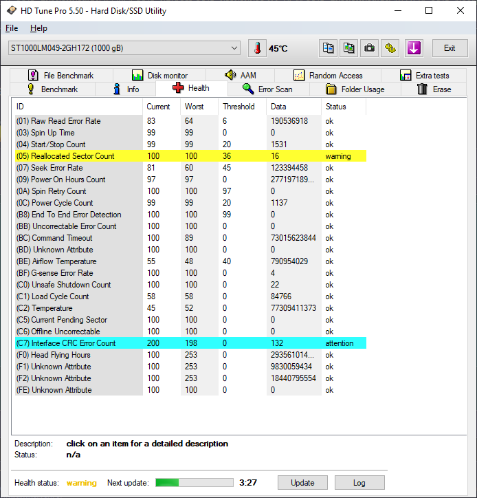Select the Head Flying Hours row
This screenshot has height=498, width=477.
[x=191, y=355]
